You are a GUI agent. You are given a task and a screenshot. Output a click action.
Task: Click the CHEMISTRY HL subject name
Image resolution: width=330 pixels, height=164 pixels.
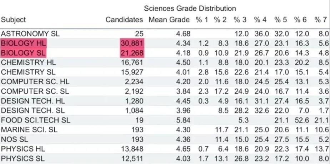(x=29, y=63)
